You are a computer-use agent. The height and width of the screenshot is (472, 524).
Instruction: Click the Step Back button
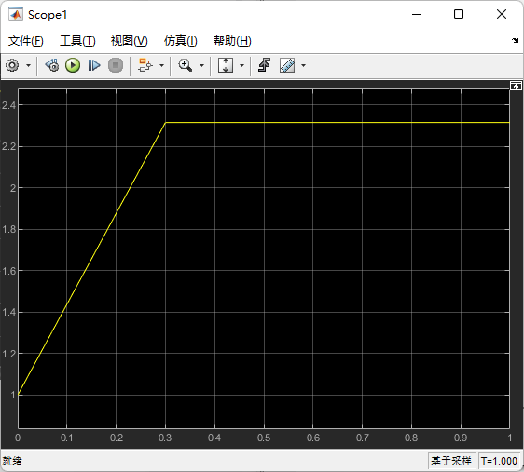52,65
